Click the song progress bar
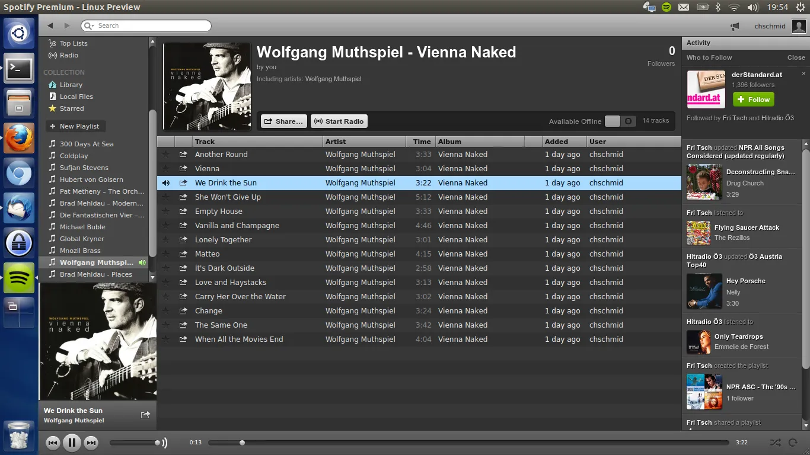This screenshot has height=455, width=810. click(x=468, y=443)
